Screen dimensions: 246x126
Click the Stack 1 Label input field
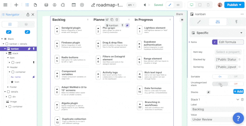click(217, 109)
